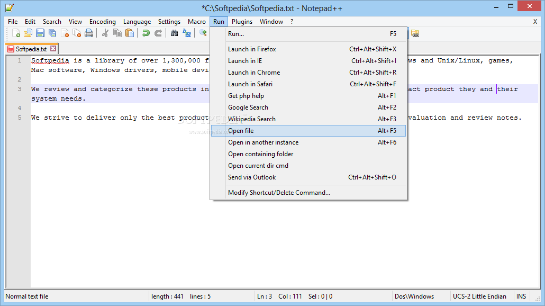Click the underlined word Softpedia in line 1
Viewport: 545px width, 306px height.
pyautogui.click(x=50, y=60)
